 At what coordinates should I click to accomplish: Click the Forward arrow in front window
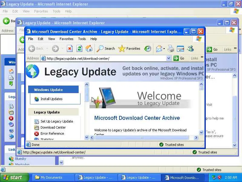point(55,49)
